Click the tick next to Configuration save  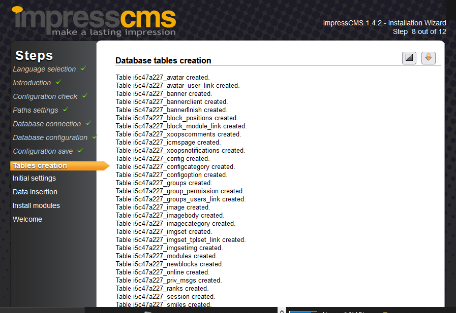tap(80, 151)
